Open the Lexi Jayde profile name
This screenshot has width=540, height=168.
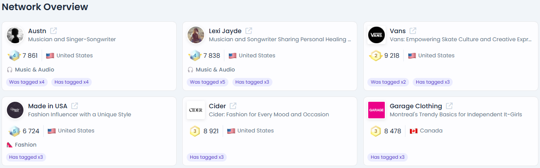[225, 31]
